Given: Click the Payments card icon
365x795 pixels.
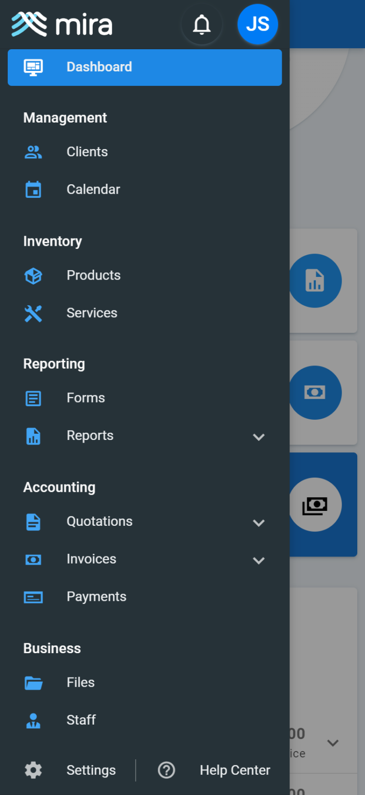Looking at the screenshot, I should coord(33,597).
